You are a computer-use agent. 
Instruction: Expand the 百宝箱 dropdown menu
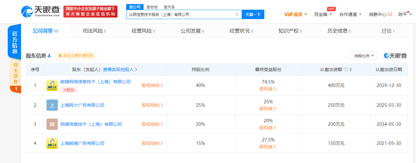323,14
